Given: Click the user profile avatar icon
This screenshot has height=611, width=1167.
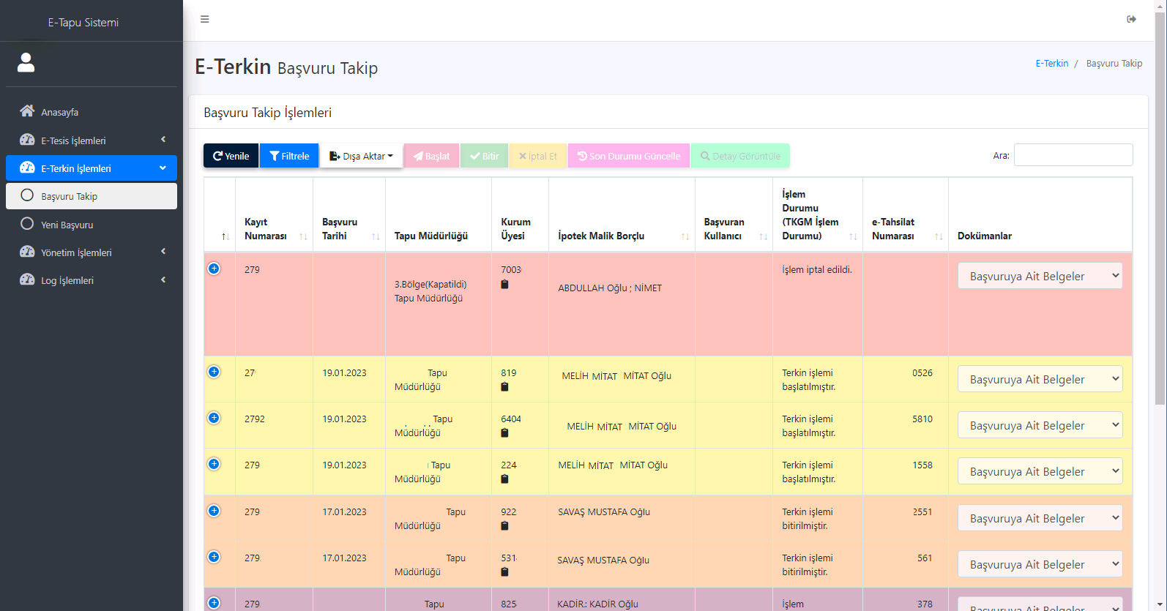Looking at the screenshot, I should pyautogui.click(x=26, y=63).
